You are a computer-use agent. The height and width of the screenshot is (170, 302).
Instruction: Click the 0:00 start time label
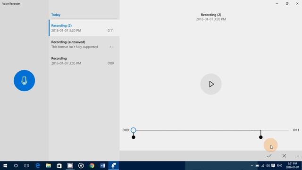click(126, 130)
